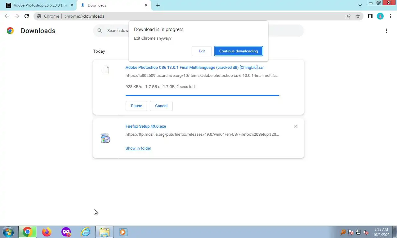Screen dimensions: 397x238
Task: Click the Chrome site info chip
Action: (x=48, y=16)
